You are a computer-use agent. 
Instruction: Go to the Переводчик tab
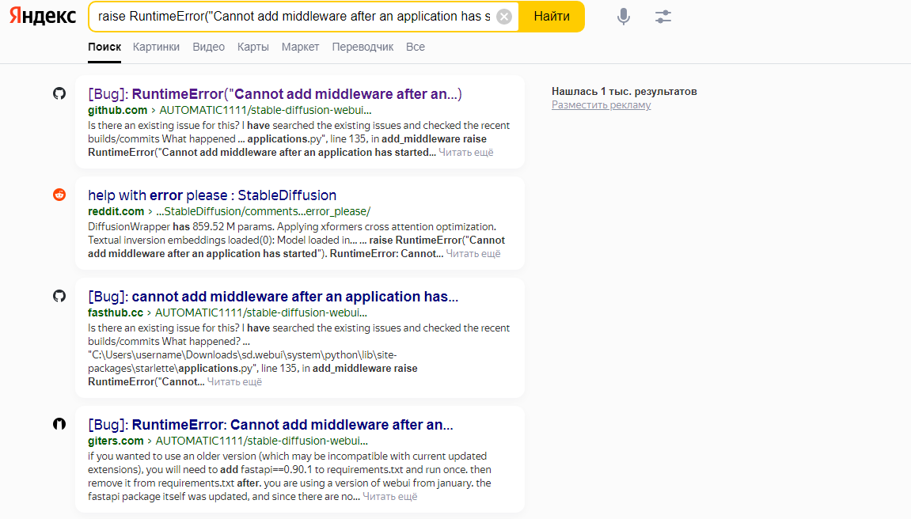click(x=363, y=47)
